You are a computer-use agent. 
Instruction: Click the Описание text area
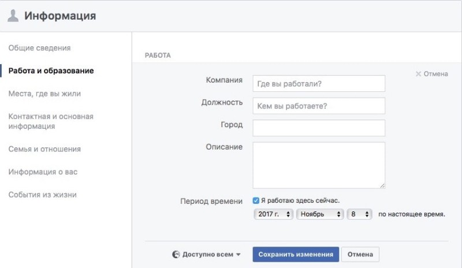(319, 165)
